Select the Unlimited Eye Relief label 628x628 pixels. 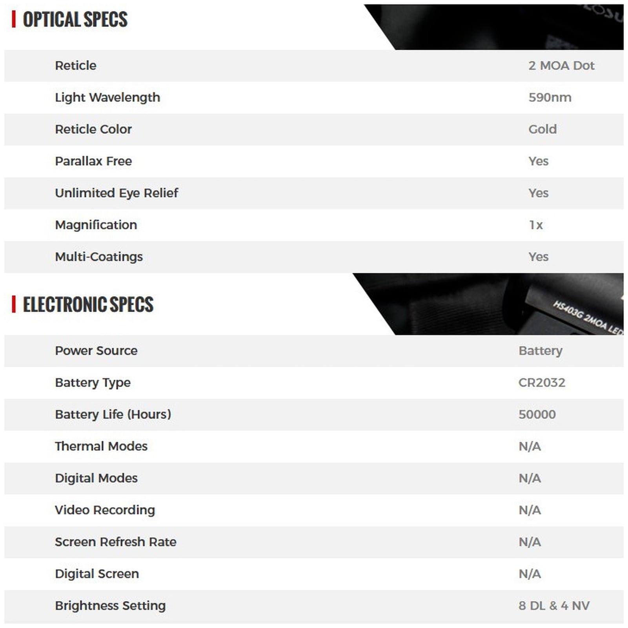click(x=116, y=193)
